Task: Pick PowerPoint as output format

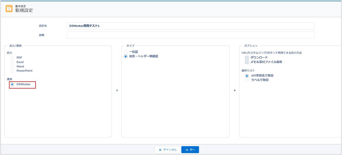Action: pos(12,71)
